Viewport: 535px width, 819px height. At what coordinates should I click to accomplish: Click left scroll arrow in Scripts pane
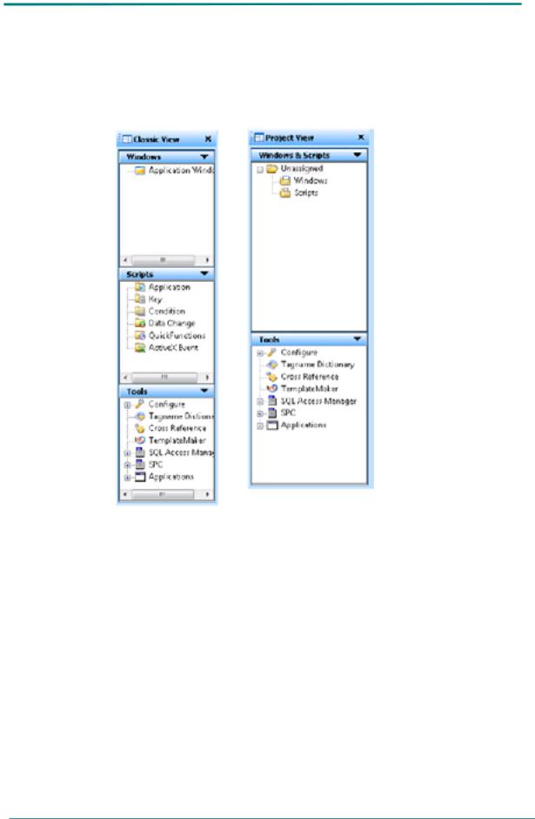124,377
